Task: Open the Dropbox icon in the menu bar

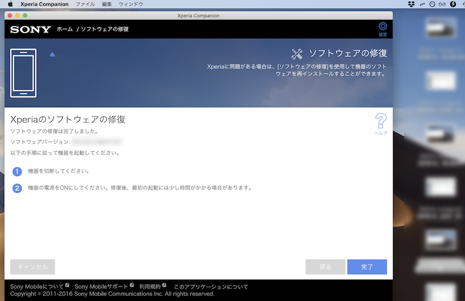Action: [412, 4]
